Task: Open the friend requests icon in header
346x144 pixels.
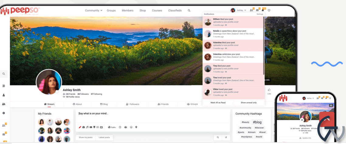Action: [251, 10]
